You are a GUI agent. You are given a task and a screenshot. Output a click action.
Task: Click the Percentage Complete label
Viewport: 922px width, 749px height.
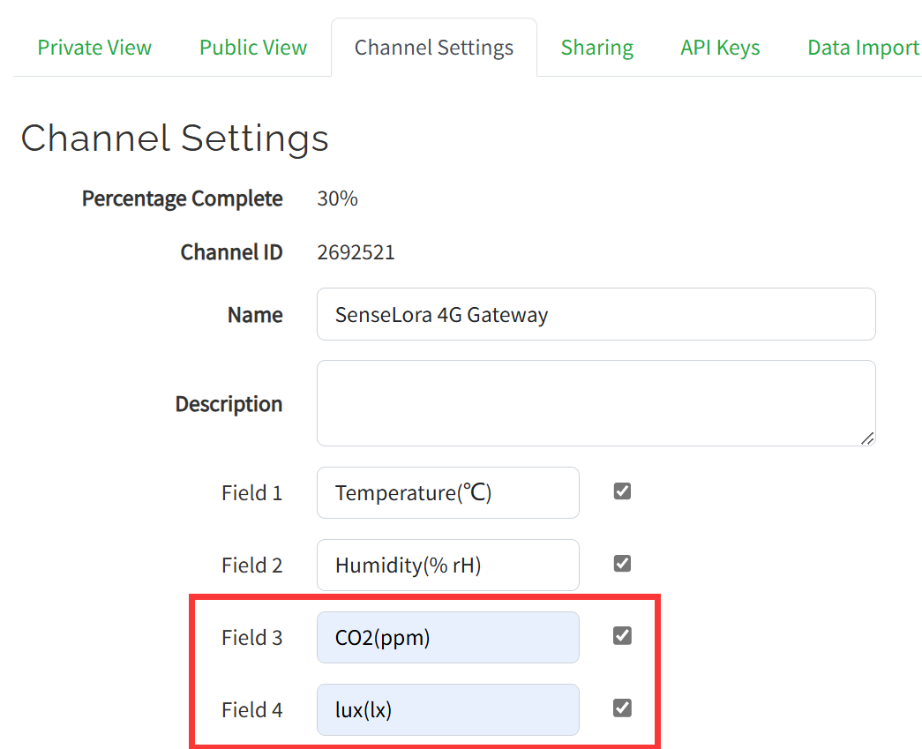(x=183, y=198)
